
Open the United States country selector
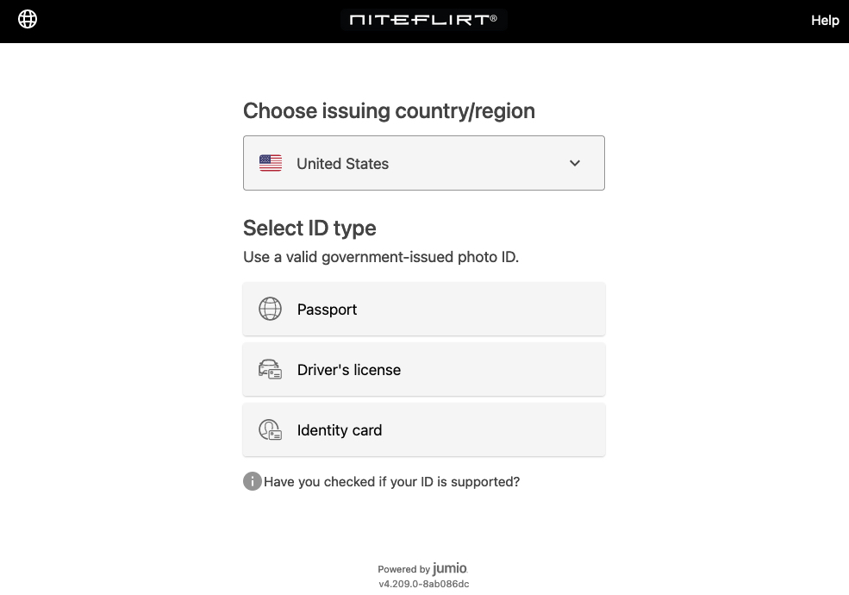pyautogui.click(x=424, y=163)
